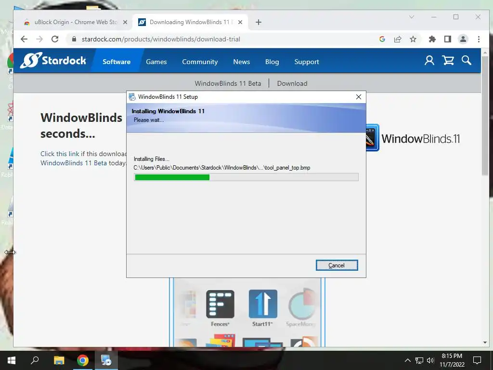Click the Chrome taskbar icon

[83, 360]
